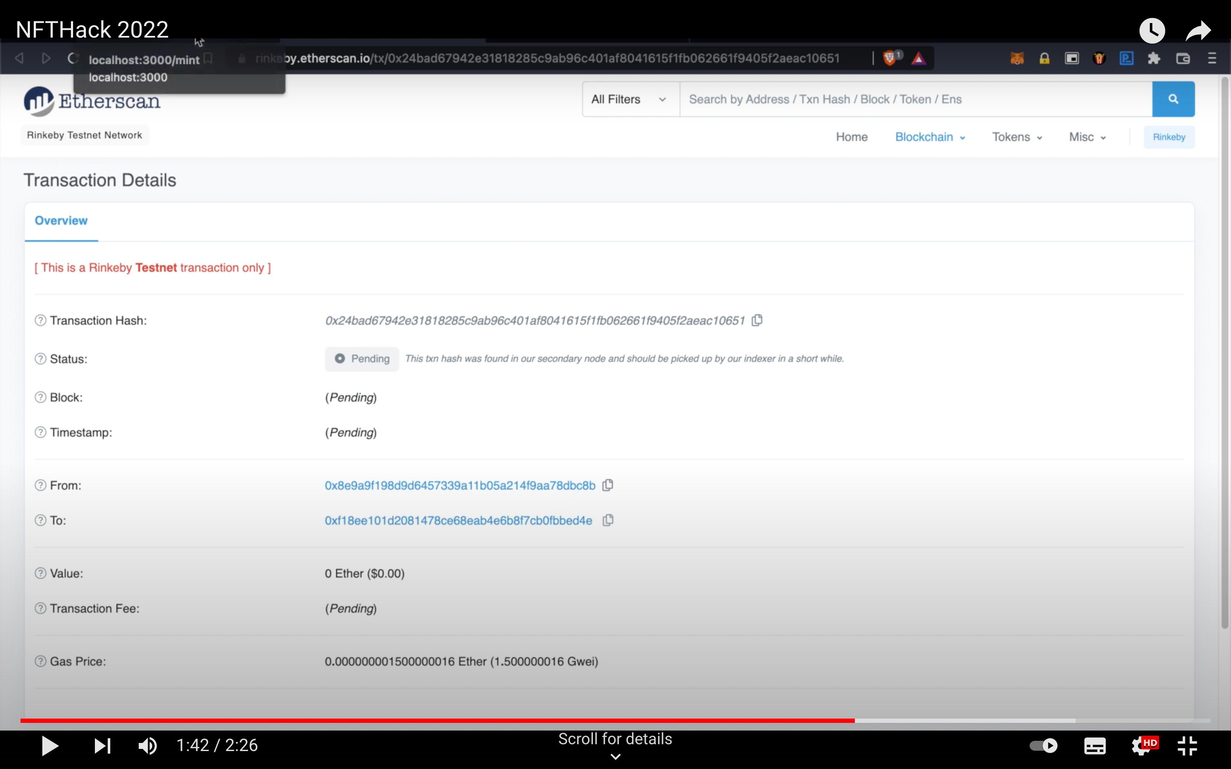Image resolution: width=1231 pixels, height=769 pixels.
Task: Expand the Misc menu
Action: pos(1087,137)
